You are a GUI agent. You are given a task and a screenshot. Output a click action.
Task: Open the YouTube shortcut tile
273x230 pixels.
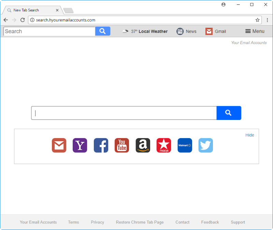(122, 145)
